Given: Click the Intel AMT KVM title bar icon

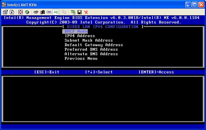Looking at the screenshot, I should point(4,4).
